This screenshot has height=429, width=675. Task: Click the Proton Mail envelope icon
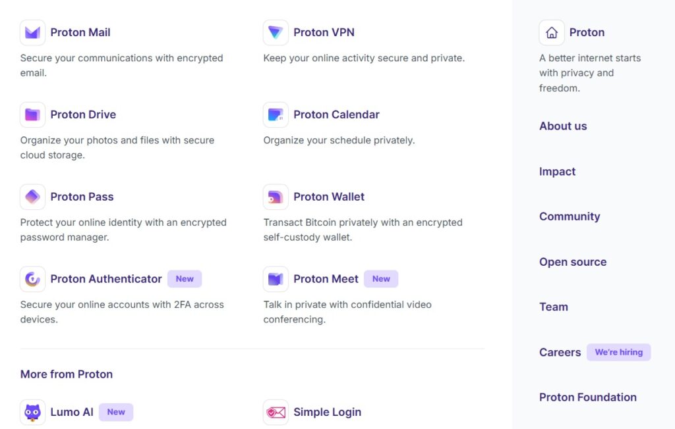(x=32, y=32)
